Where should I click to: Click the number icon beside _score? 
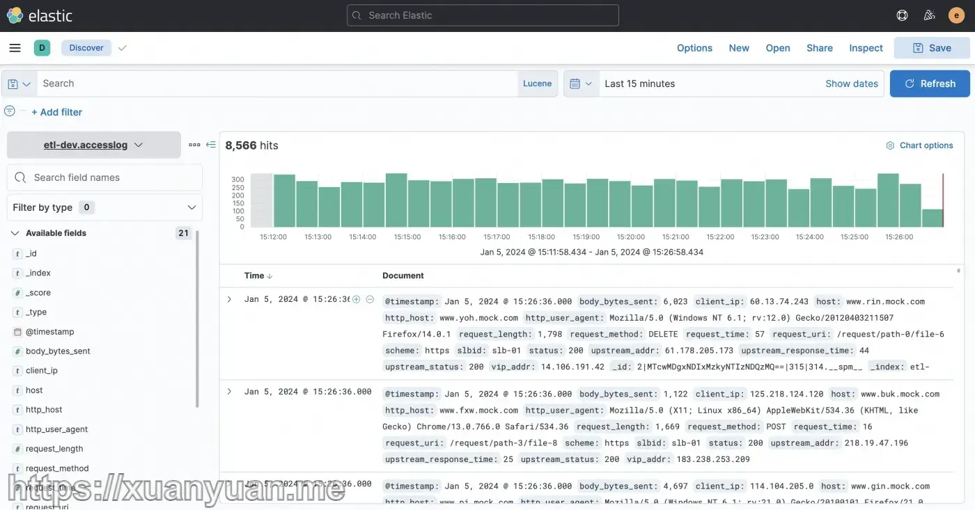tap(17, 293)
